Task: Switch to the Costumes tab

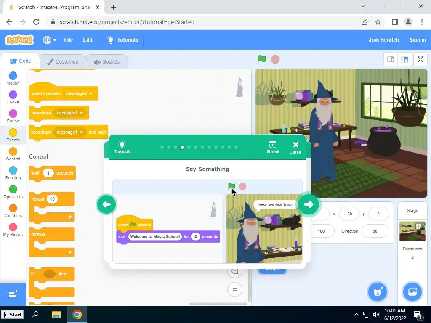Action: click(63, 62)
